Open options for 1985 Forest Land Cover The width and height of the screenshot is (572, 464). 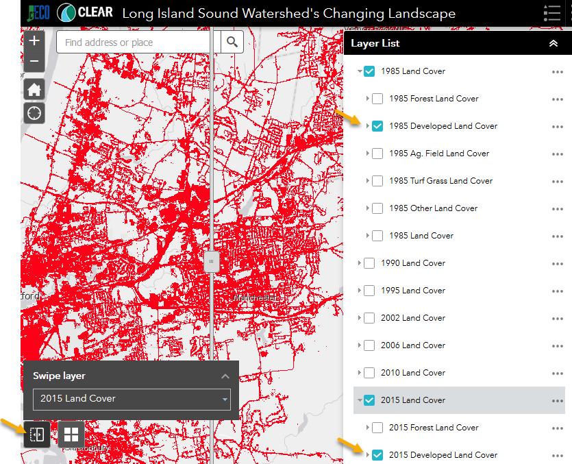pyautogui.click(x=558, y=99)
